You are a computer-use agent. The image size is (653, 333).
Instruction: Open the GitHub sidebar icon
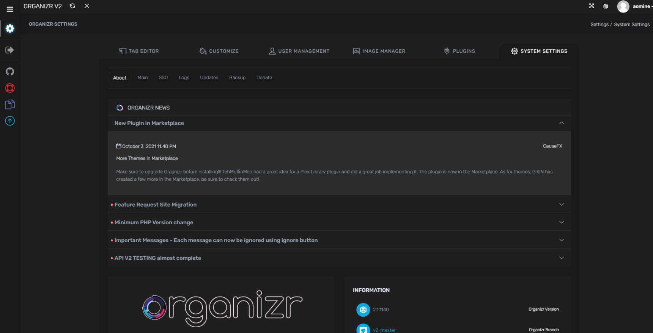(10, 72)
